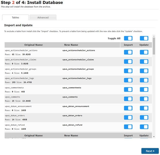Viewport: 160px width, 155px height.
Task: Disable Update for wpwo_dokan_refund
Action: click(x=144, y=127)
